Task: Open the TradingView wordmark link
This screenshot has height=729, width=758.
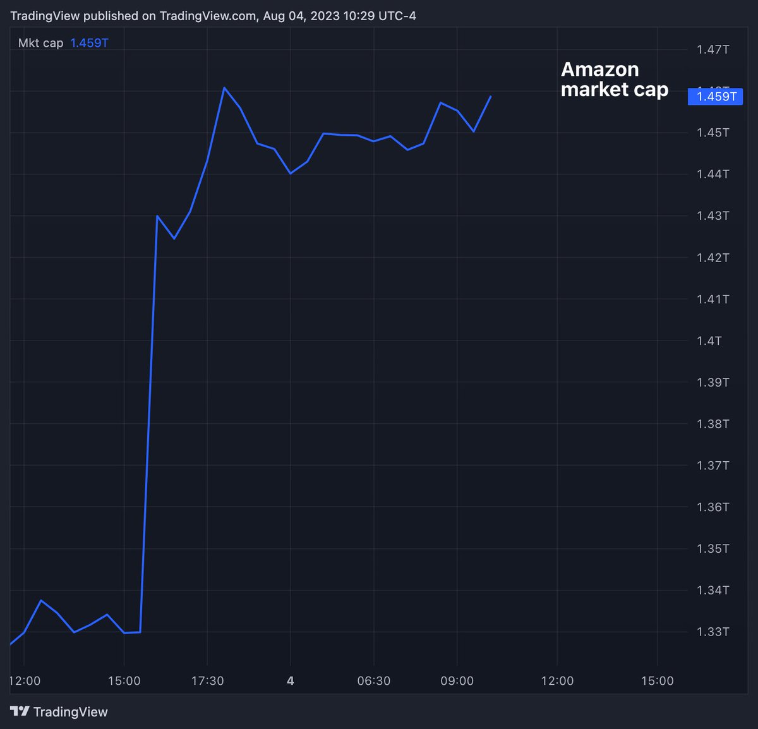Action: [x=70, y=712]
